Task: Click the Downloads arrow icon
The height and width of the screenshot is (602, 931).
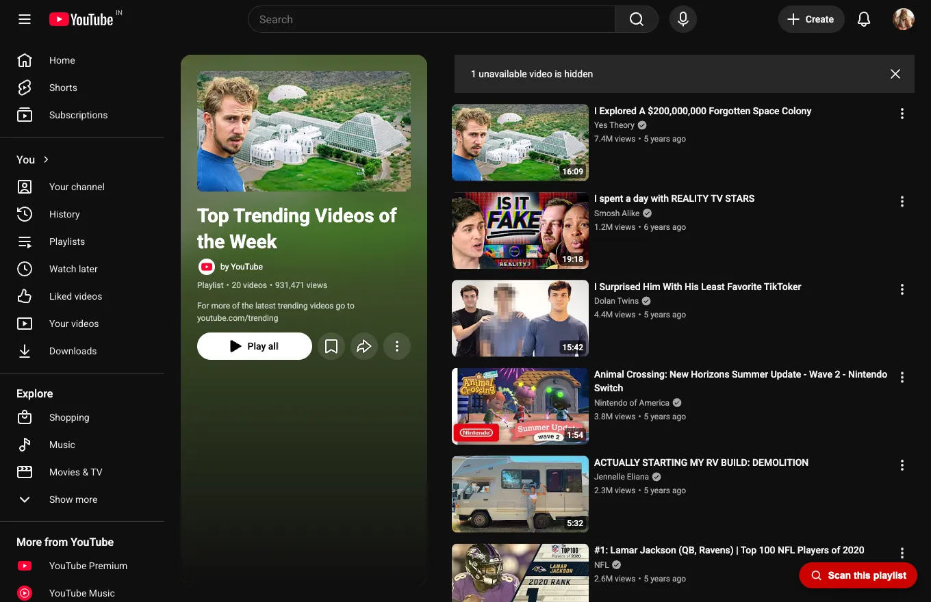Action: (x=25, y=351)
